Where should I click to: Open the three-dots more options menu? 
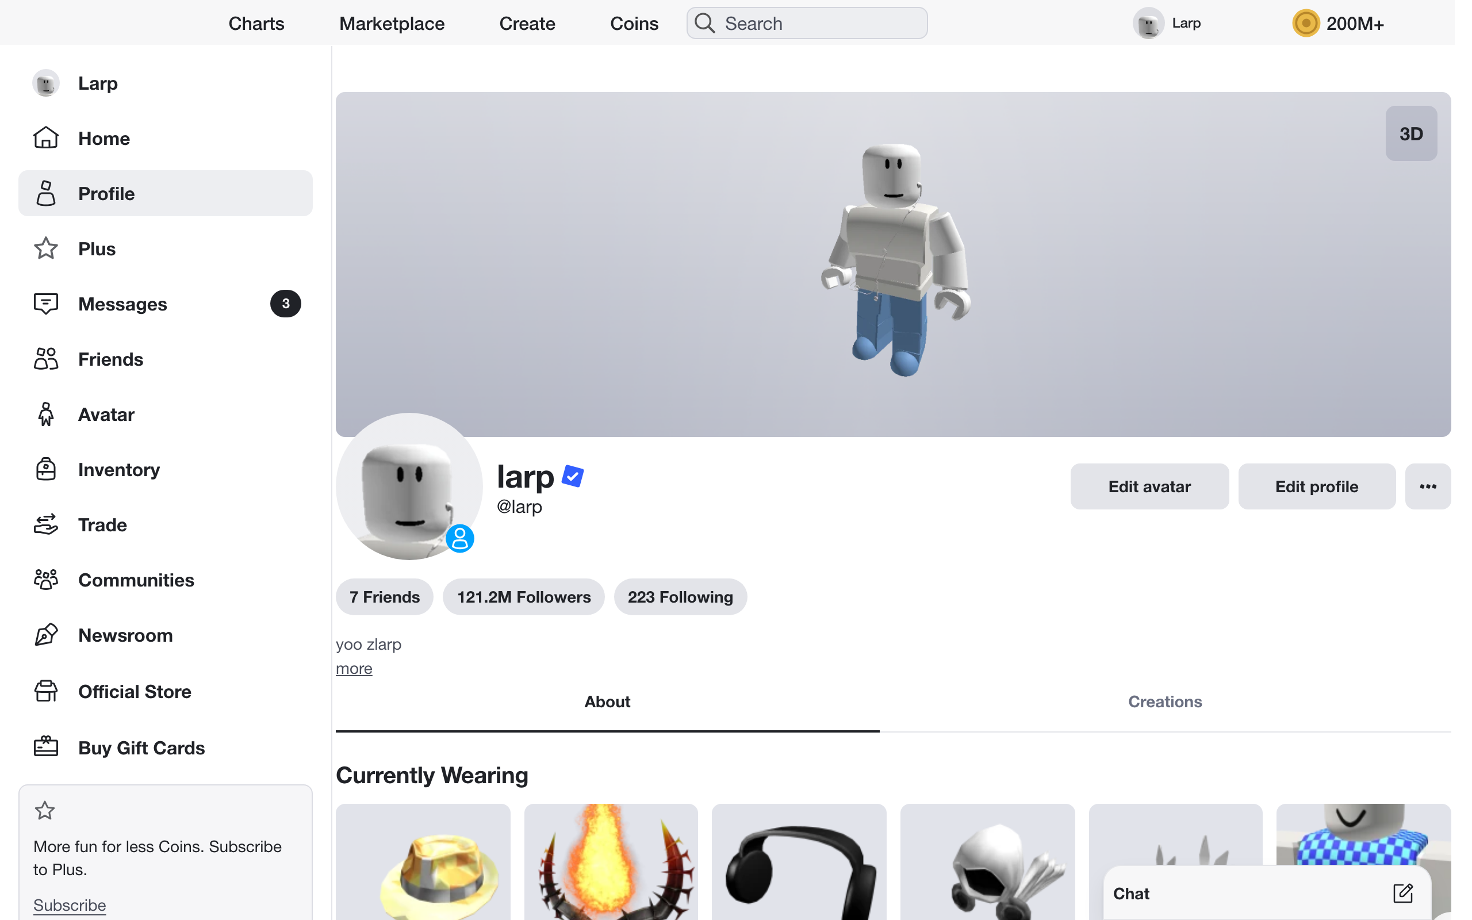[1428, 486]
